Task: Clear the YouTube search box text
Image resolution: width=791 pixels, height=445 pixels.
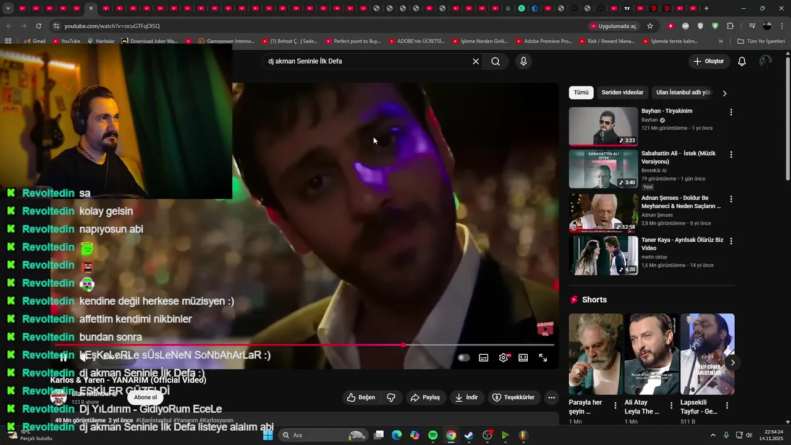Action: pyautogui.click(x=476, y=61)
